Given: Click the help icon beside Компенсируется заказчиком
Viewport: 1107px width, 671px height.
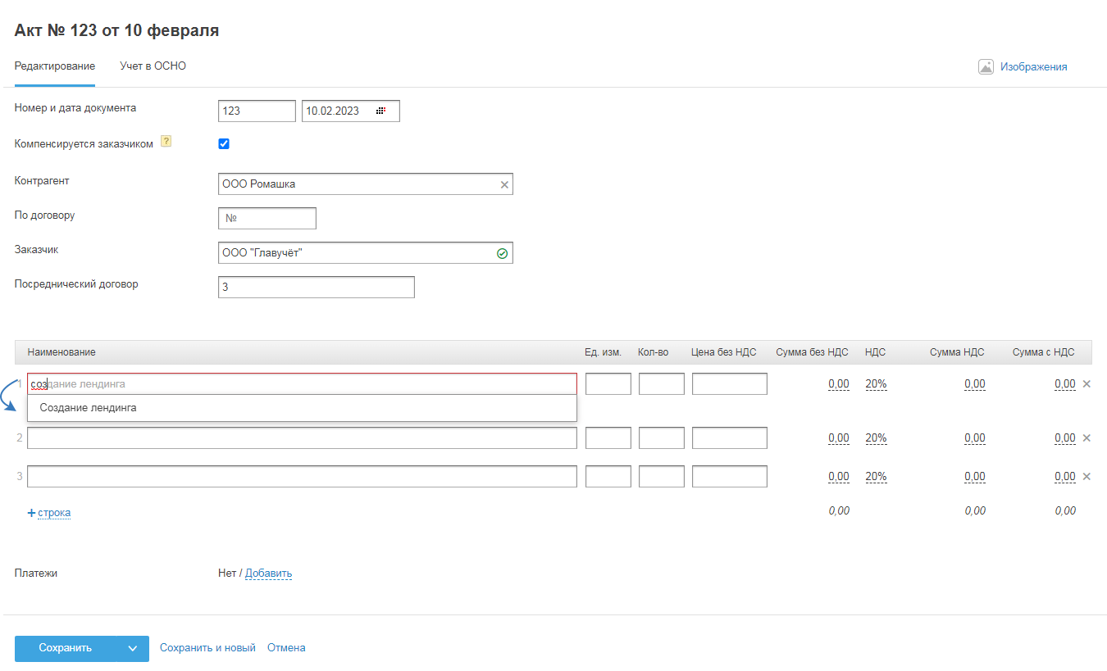Looking at the screenshot, I should tap(166, 141).
